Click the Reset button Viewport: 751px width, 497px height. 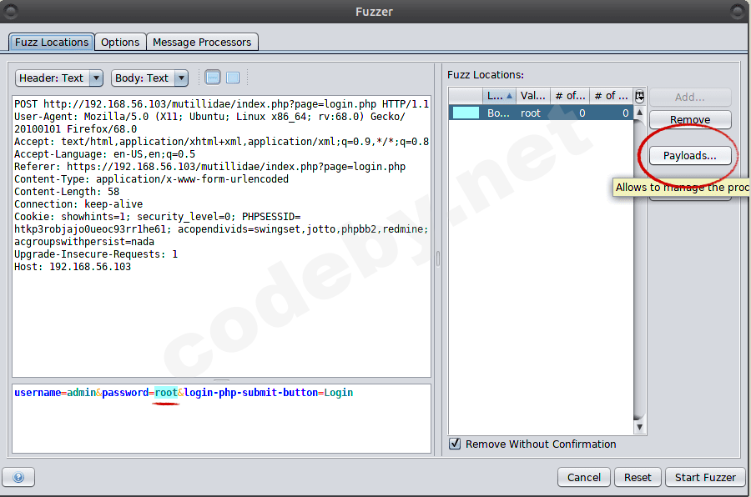(638, 477)
